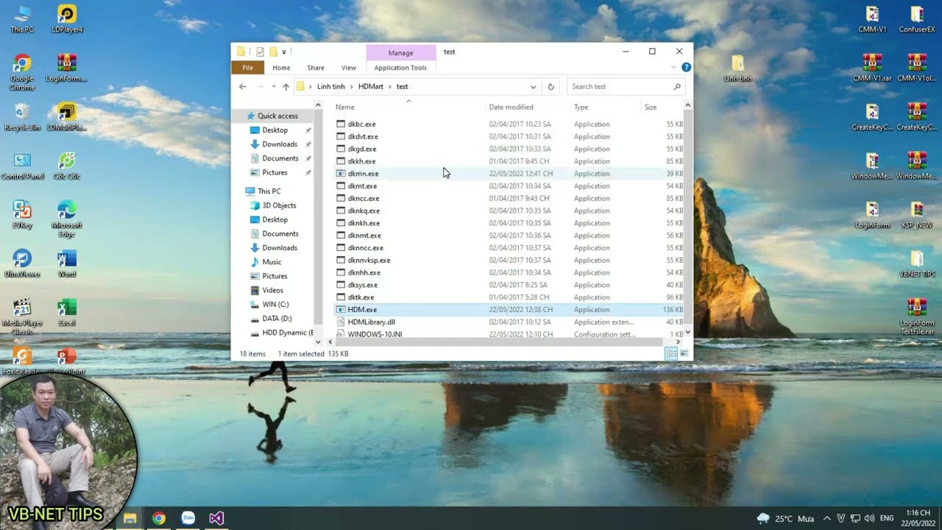
Task: Click the file list horizontal scrollbar
Action: (x=497, y=342)
